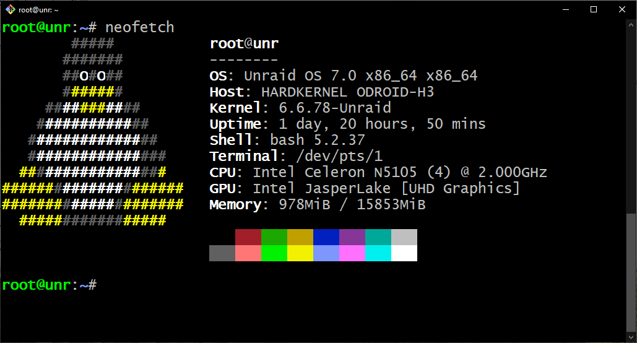Screen dimensions: 637x343
Task: Click the bright cyan color block
Action: pyautogui.click(x=378, y=253)
